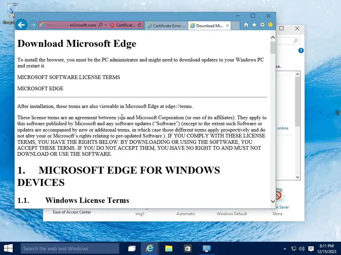Open IE Tools gear menu

click(262, 25)
